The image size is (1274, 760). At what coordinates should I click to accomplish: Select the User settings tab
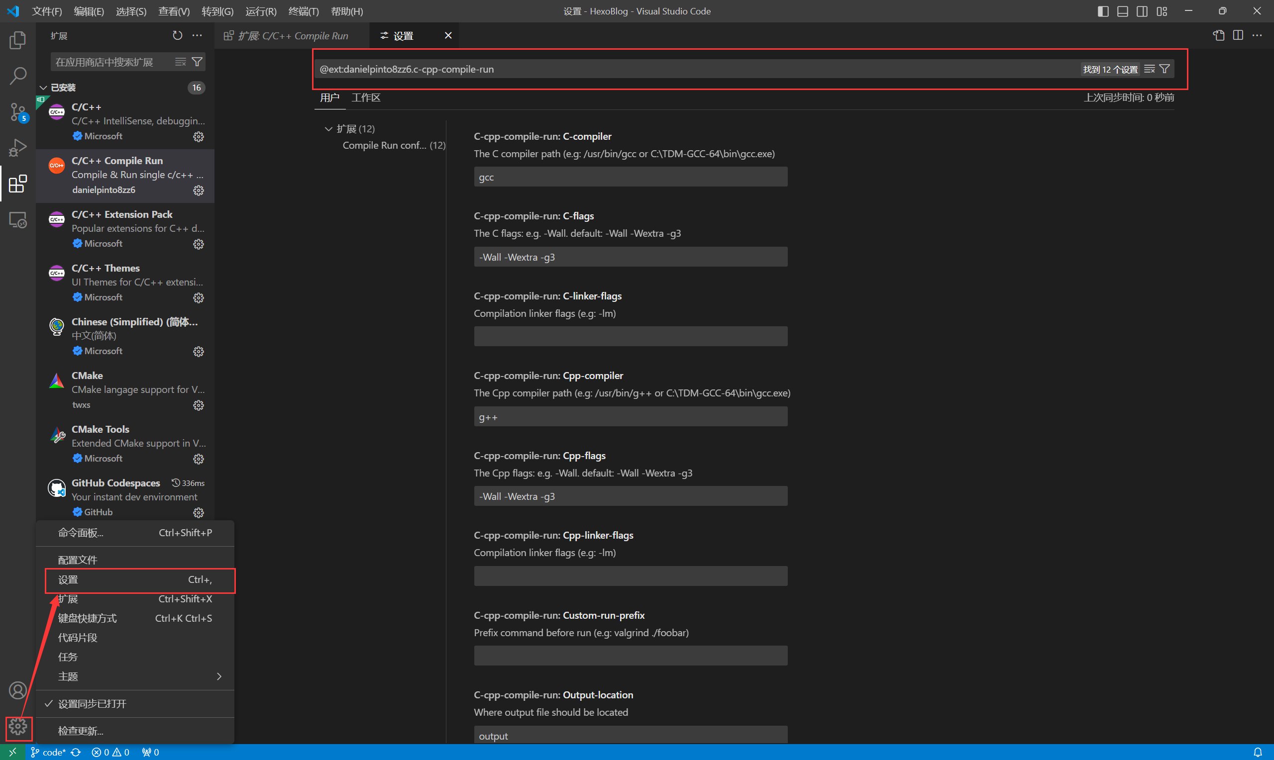[329, 97]
